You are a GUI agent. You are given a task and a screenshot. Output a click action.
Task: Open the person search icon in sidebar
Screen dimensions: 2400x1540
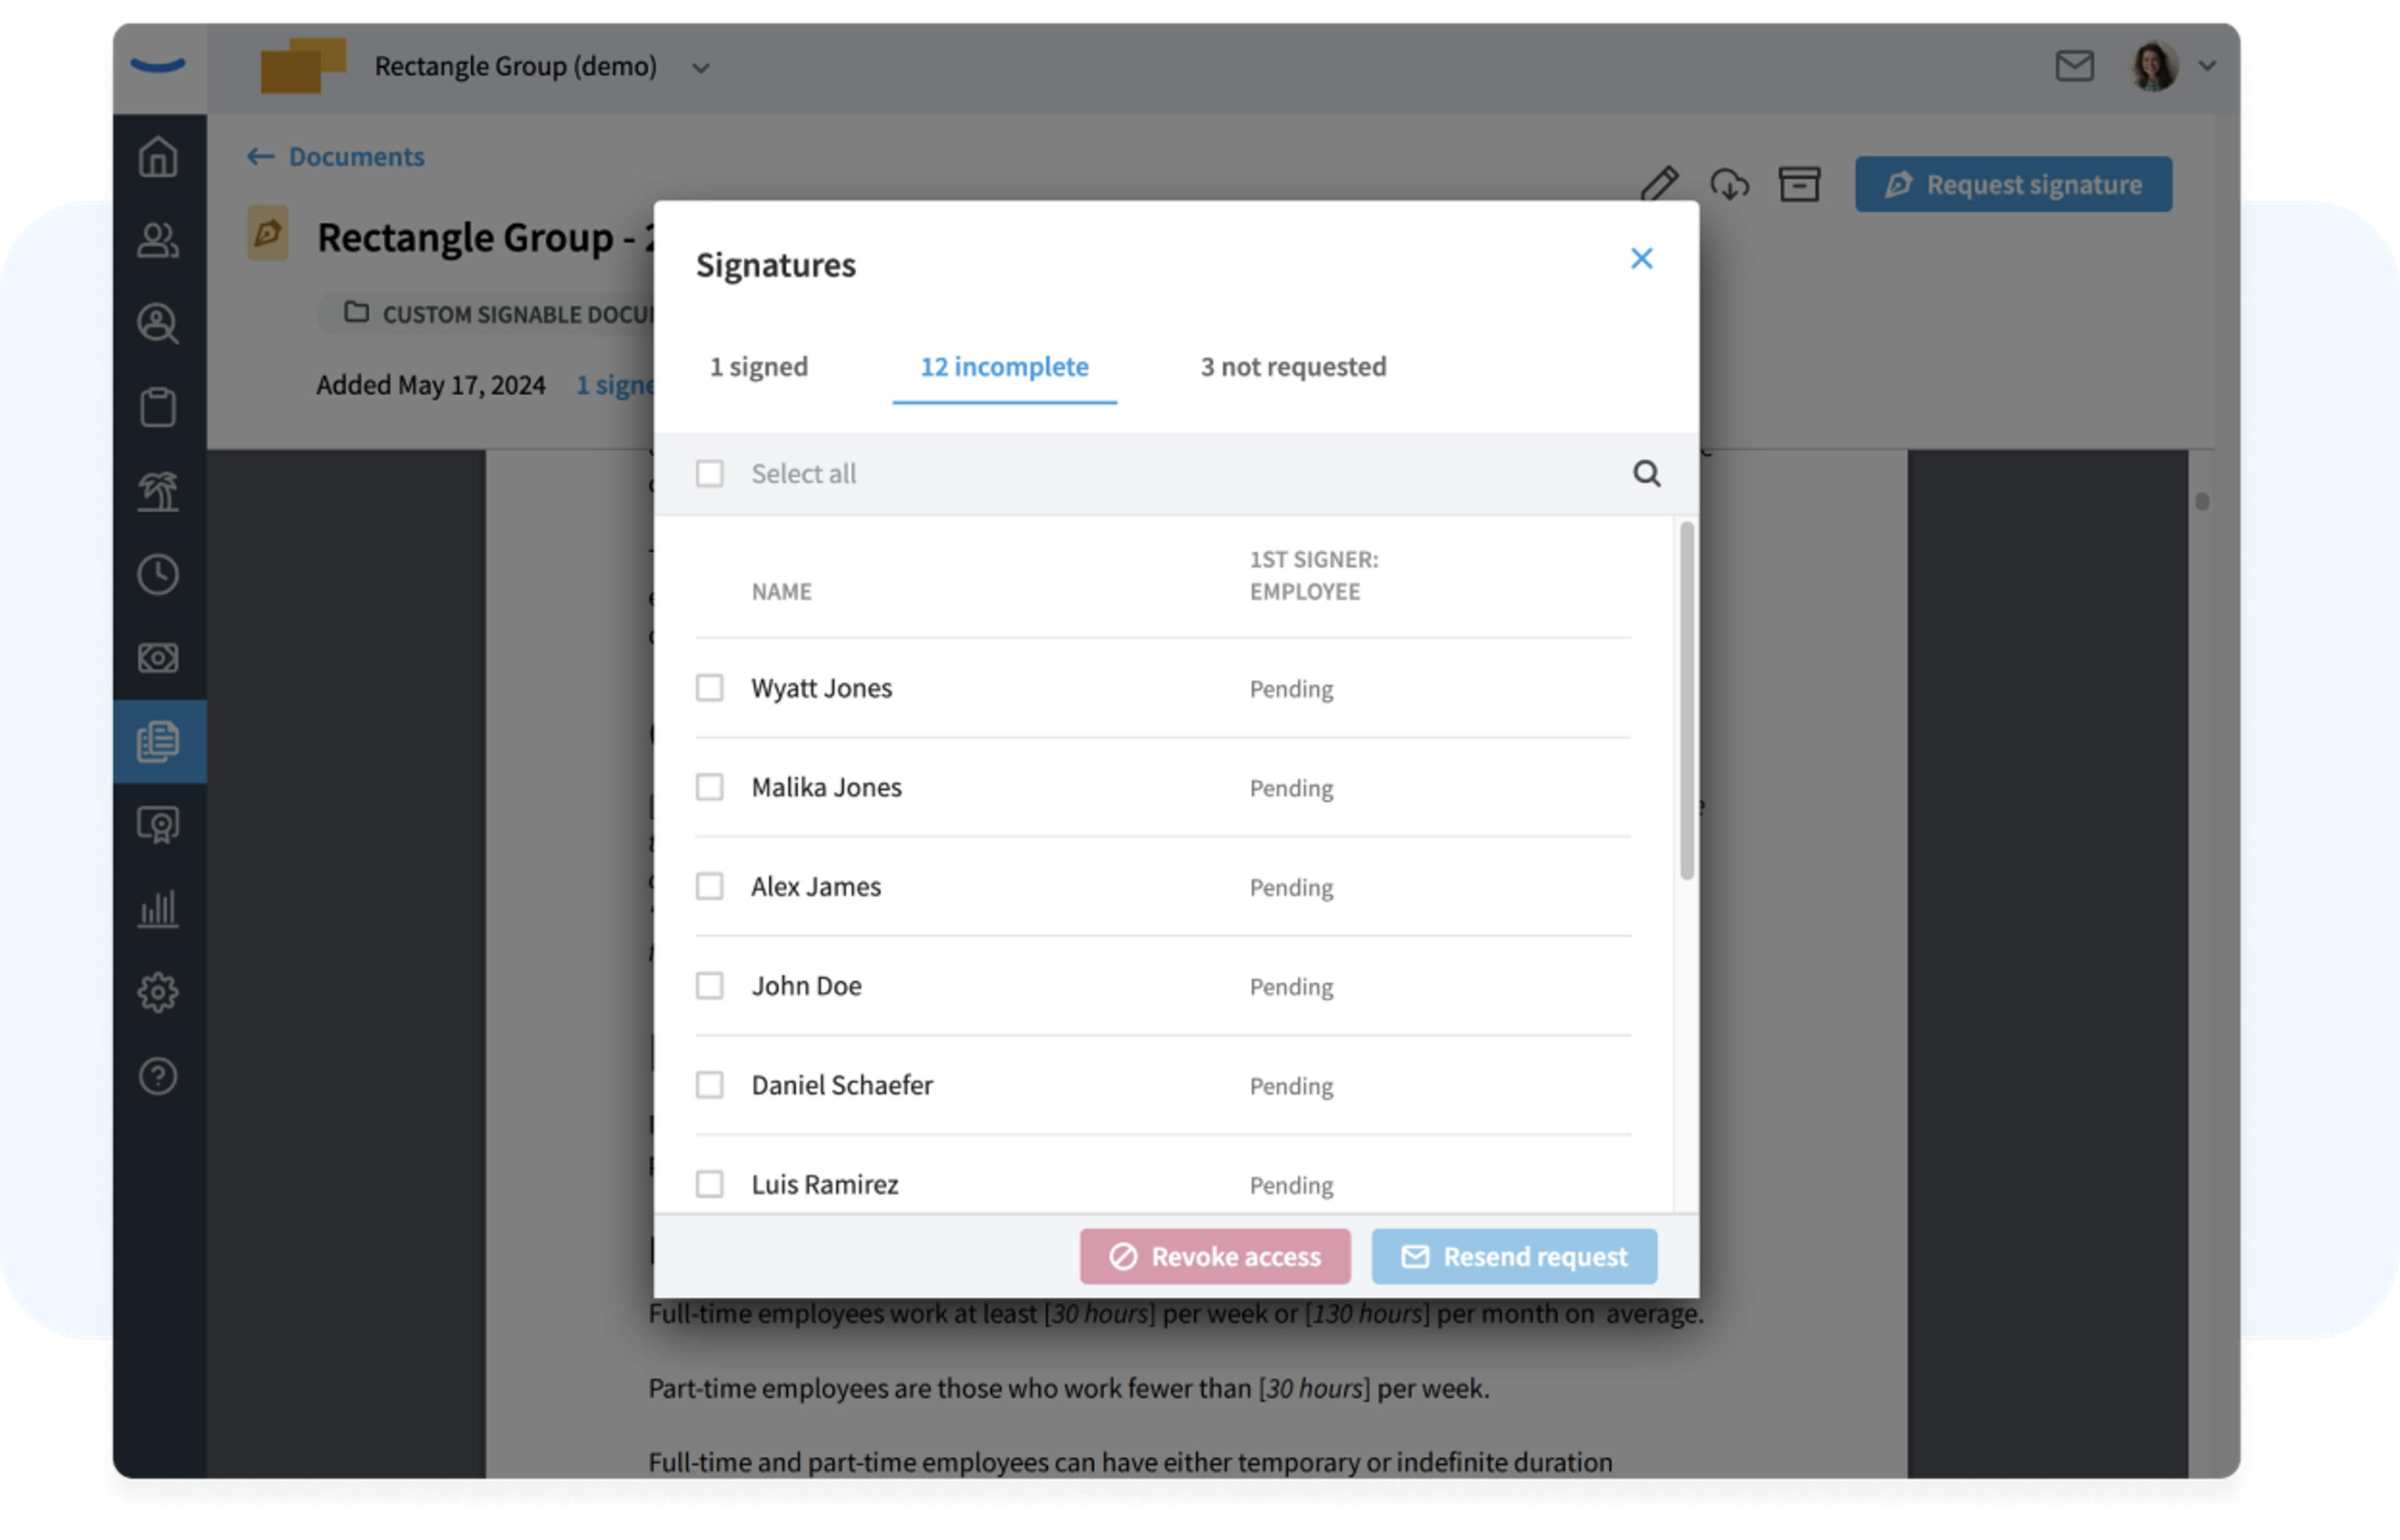(x=158, y=324)
